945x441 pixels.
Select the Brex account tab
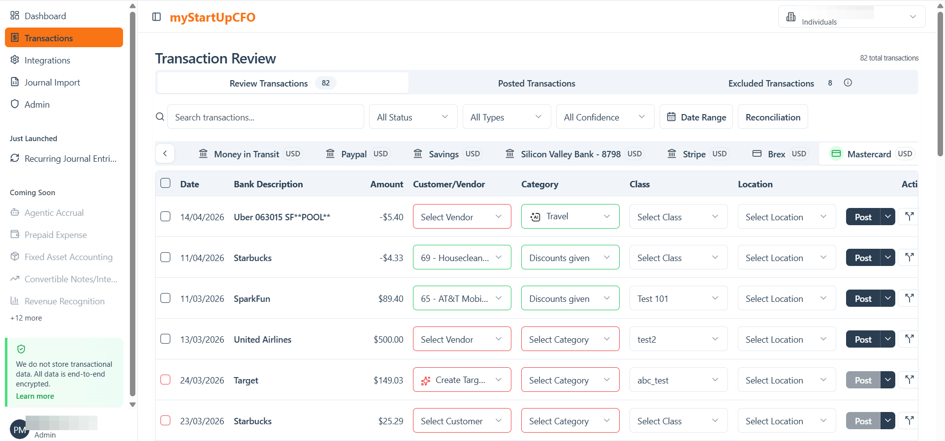pos(780,154)
